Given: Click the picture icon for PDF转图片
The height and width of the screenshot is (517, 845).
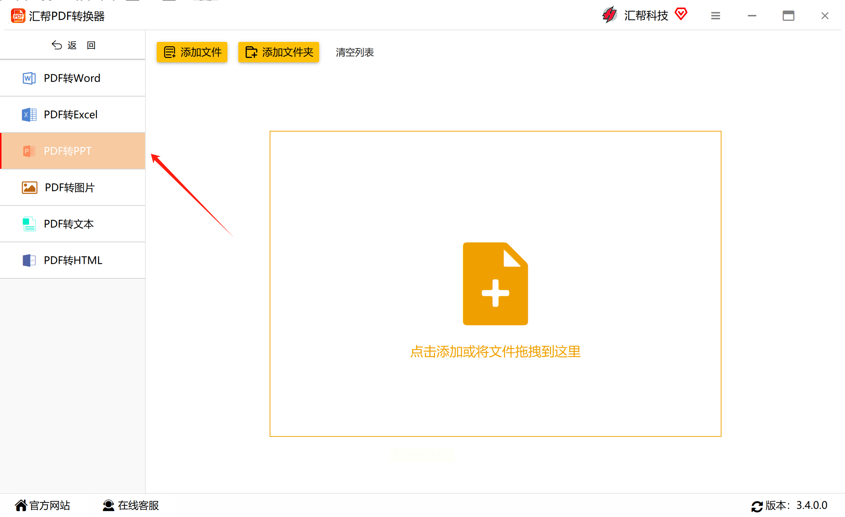Looking at the screenshot, I should [x=30, y=188].
